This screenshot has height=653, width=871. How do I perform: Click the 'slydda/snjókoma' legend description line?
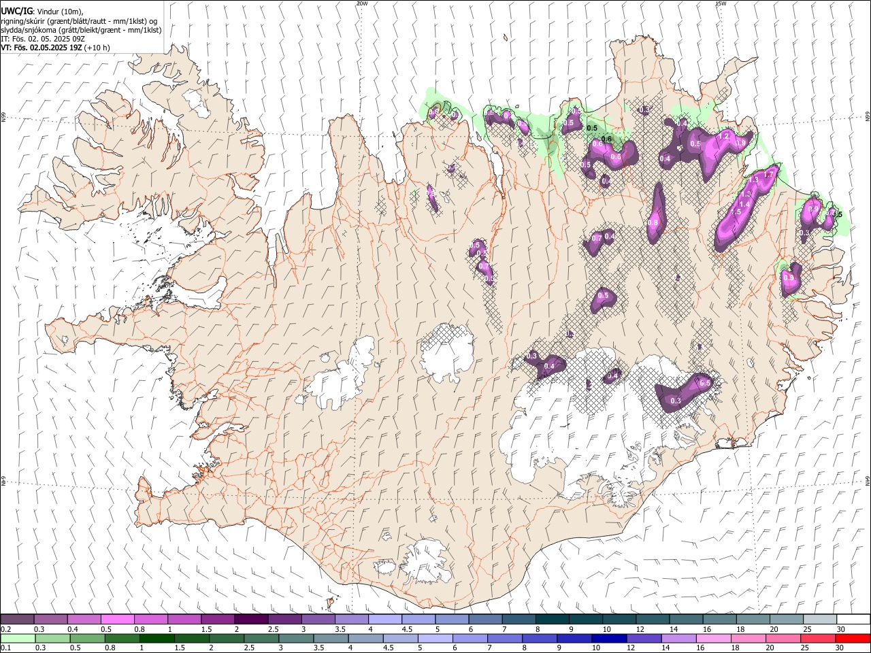tap(82, 30)
